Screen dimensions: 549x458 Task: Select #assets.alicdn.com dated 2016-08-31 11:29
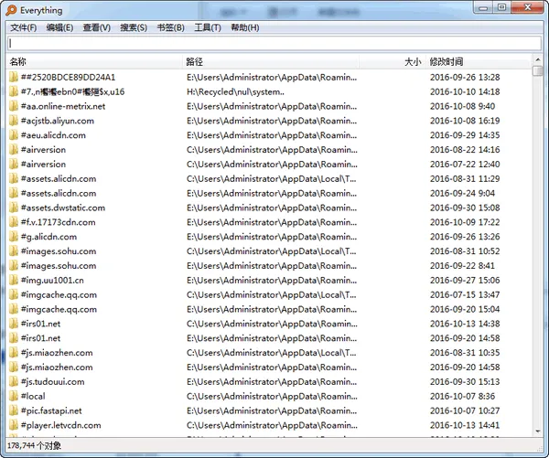[59, 179]
